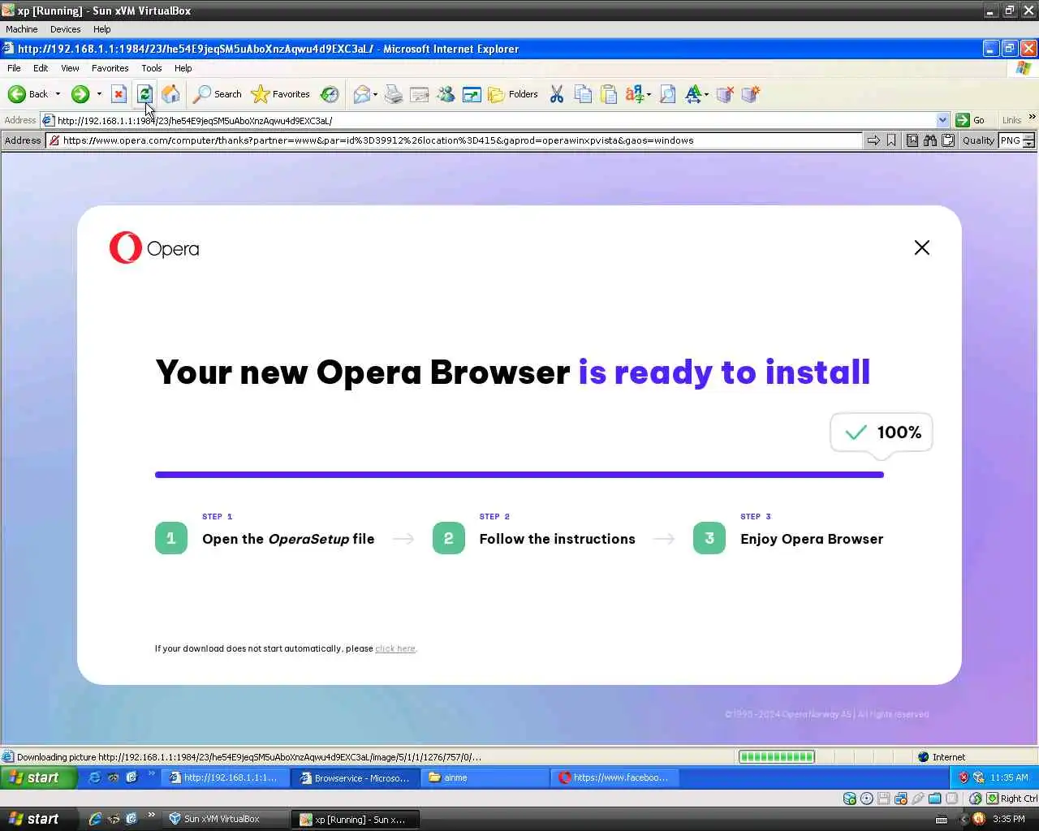The image size is (1039, 831).
Task: Expand the Text Size dropdown arrow
Action: click(x=706, y=94)
